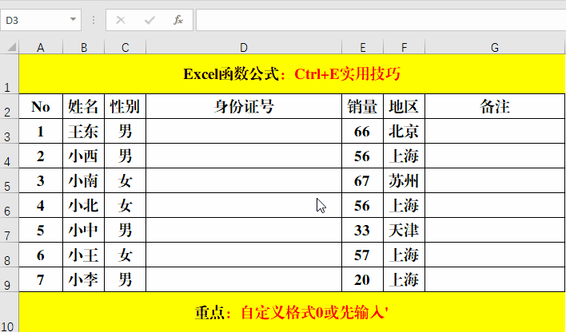Click the '姓名' header cell

coord(84,106)
